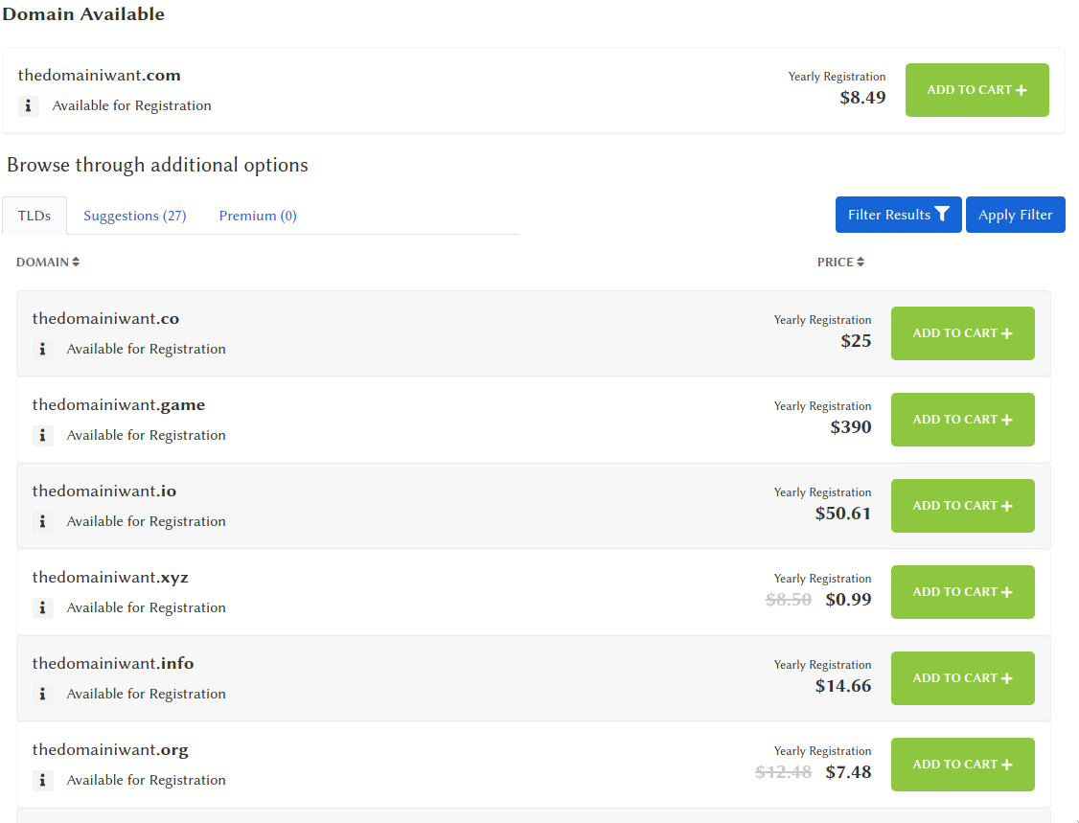Screen dimensions: 1079x823
Task: Click the $25 price
Action: (856, 341)
